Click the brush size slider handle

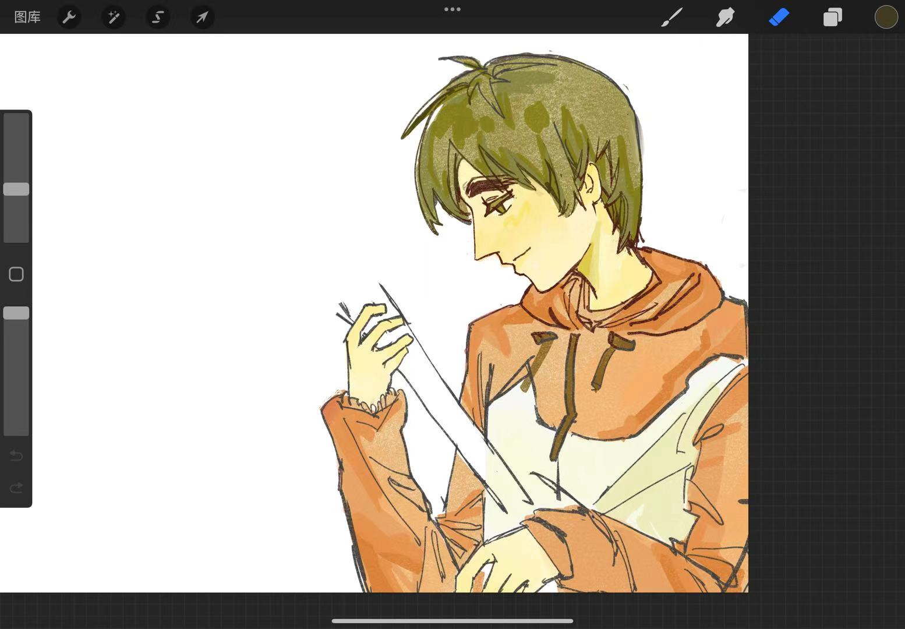click(16, 189)
